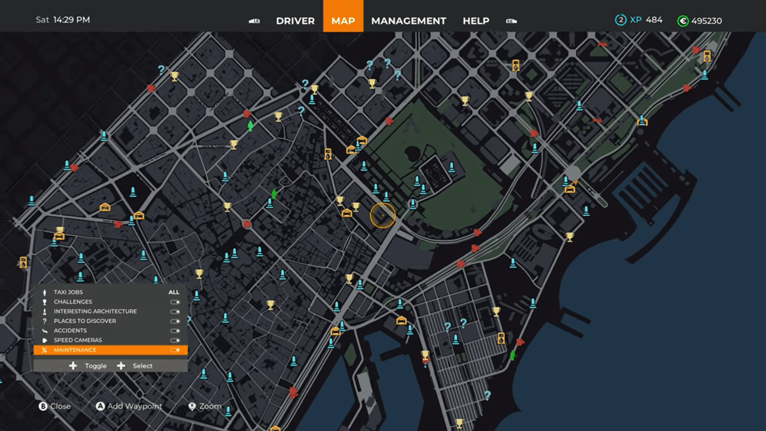The image size is (766, 431).
Task: Click the level 2 badge icon
Action: pos(621,20)
